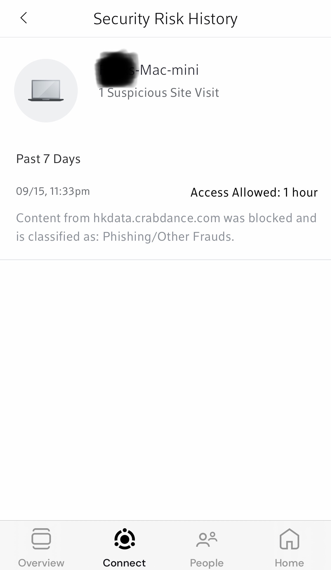Tap the "Security Risk History" title
This screenshot has height=570, width=331.
tap(165, 19)
